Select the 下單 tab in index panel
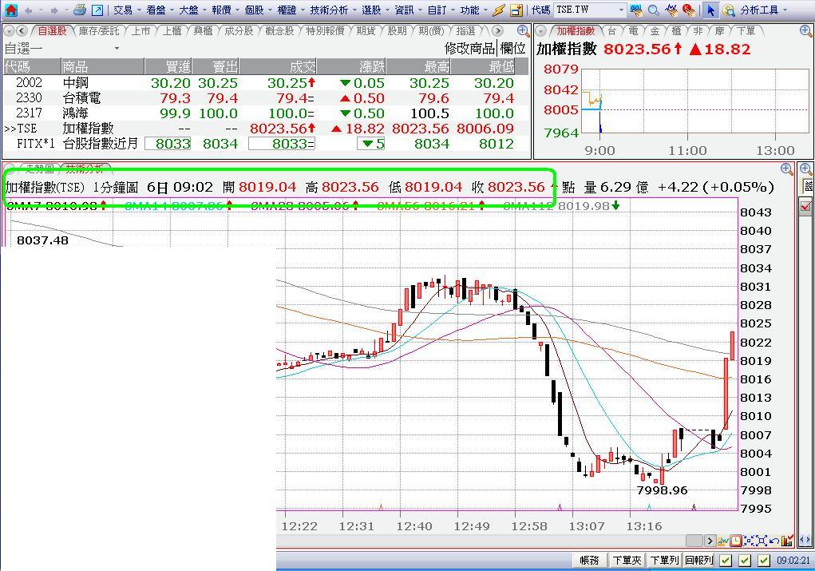This screenshot has height=571, width=815. click(746, 31)
